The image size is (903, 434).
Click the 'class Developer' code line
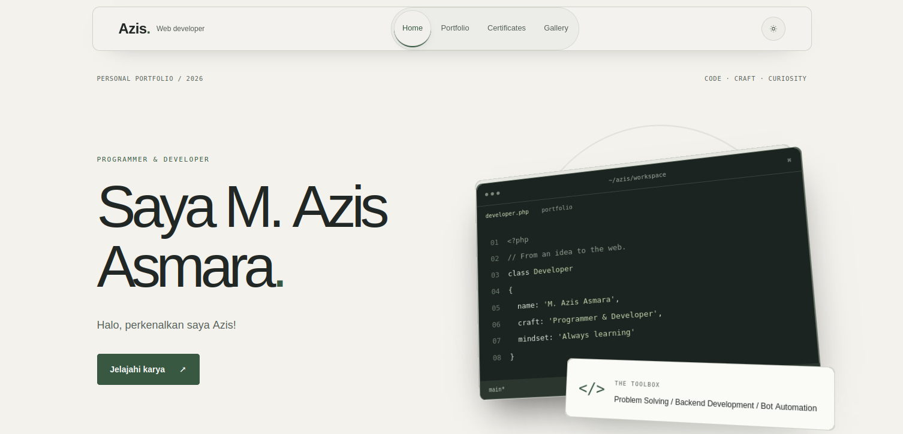click(x=540, y=271)
